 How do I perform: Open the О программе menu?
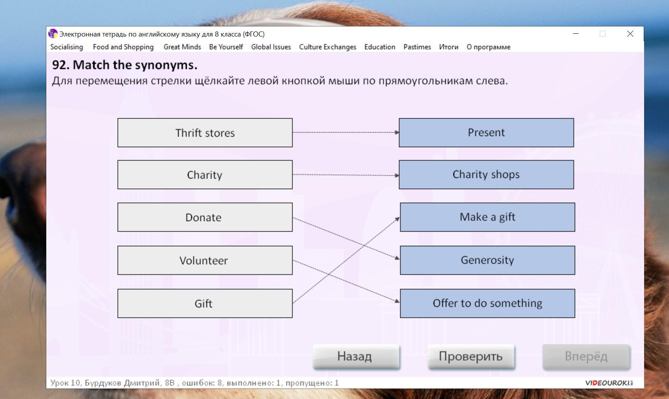click(488, 47)
